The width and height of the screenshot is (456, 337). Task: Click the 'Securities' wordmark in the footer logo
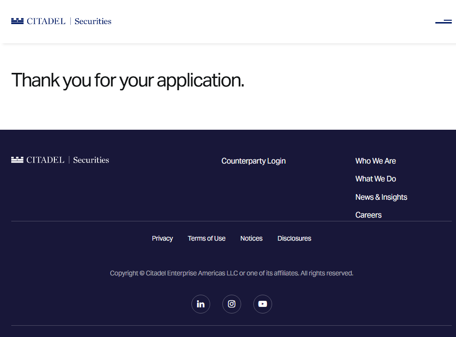[91, 160]
